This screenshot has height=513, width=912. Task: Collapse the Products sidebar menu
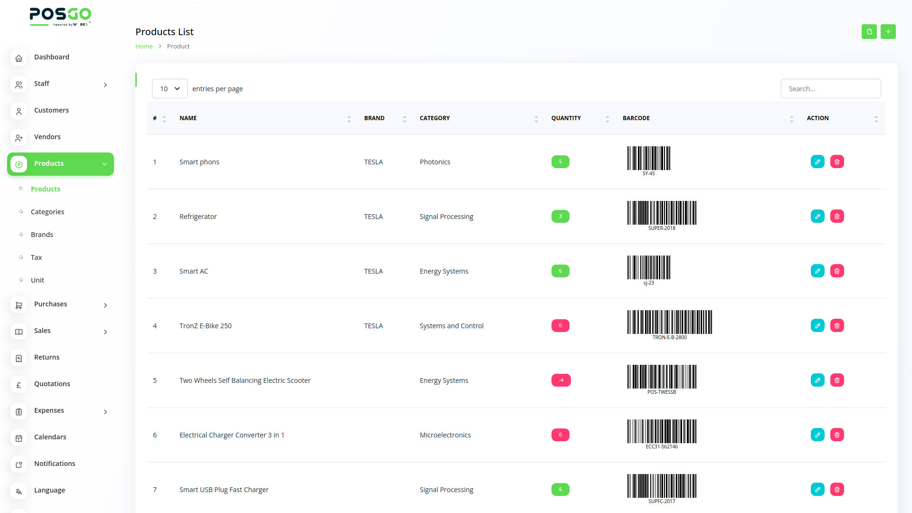104,164
